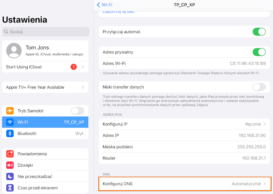Open Powiadomienia via its red icon

pos(10,154)
